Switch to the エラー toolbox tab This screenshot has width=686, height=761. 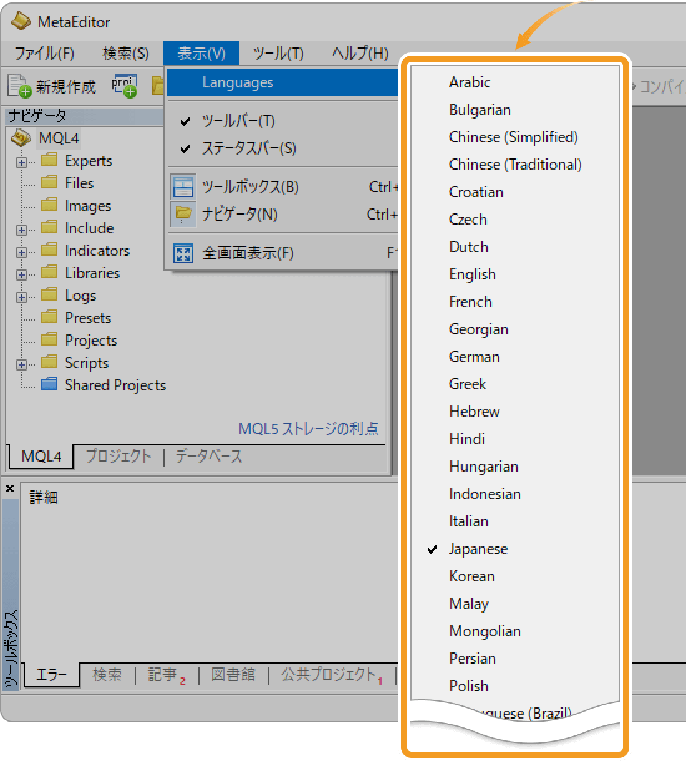52,675
